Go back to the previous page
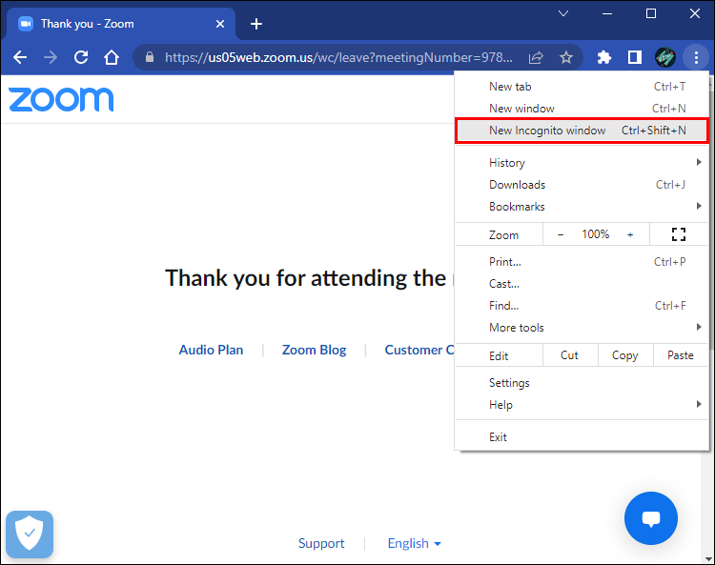Image resolution: width=715 pixels, height=565 pixels. click(x=20, y=57)
